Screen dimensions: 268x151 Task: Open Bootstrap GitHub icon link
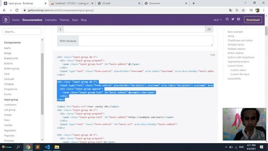[x=227, y=19]
